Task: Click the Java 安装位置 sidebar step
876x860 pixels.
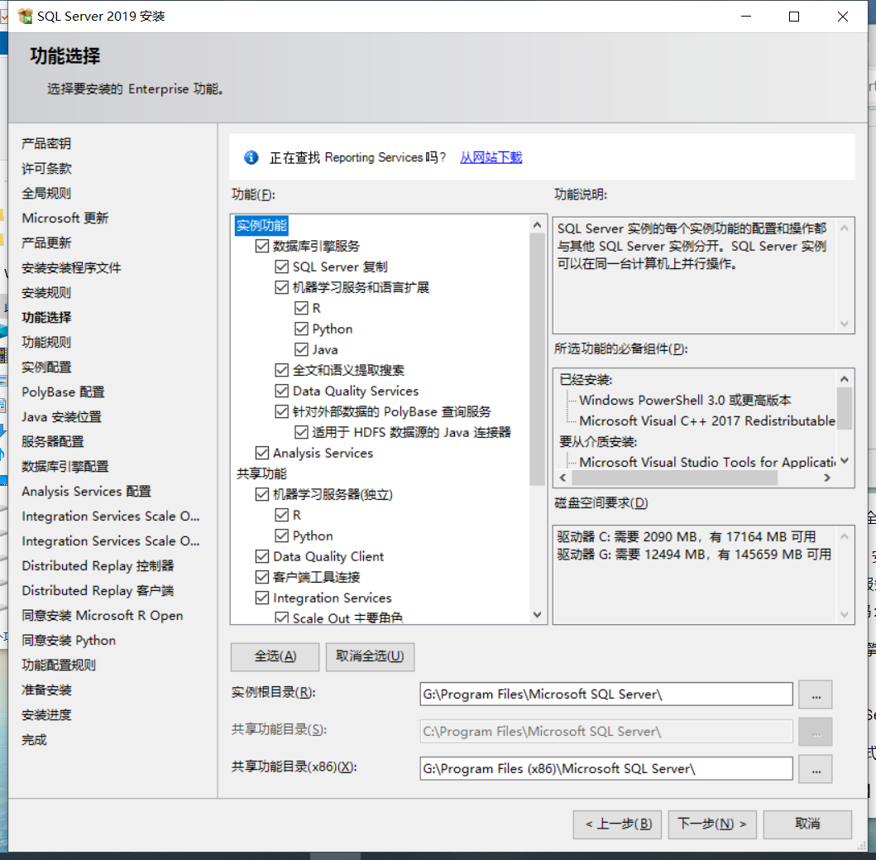Action: 61,417
